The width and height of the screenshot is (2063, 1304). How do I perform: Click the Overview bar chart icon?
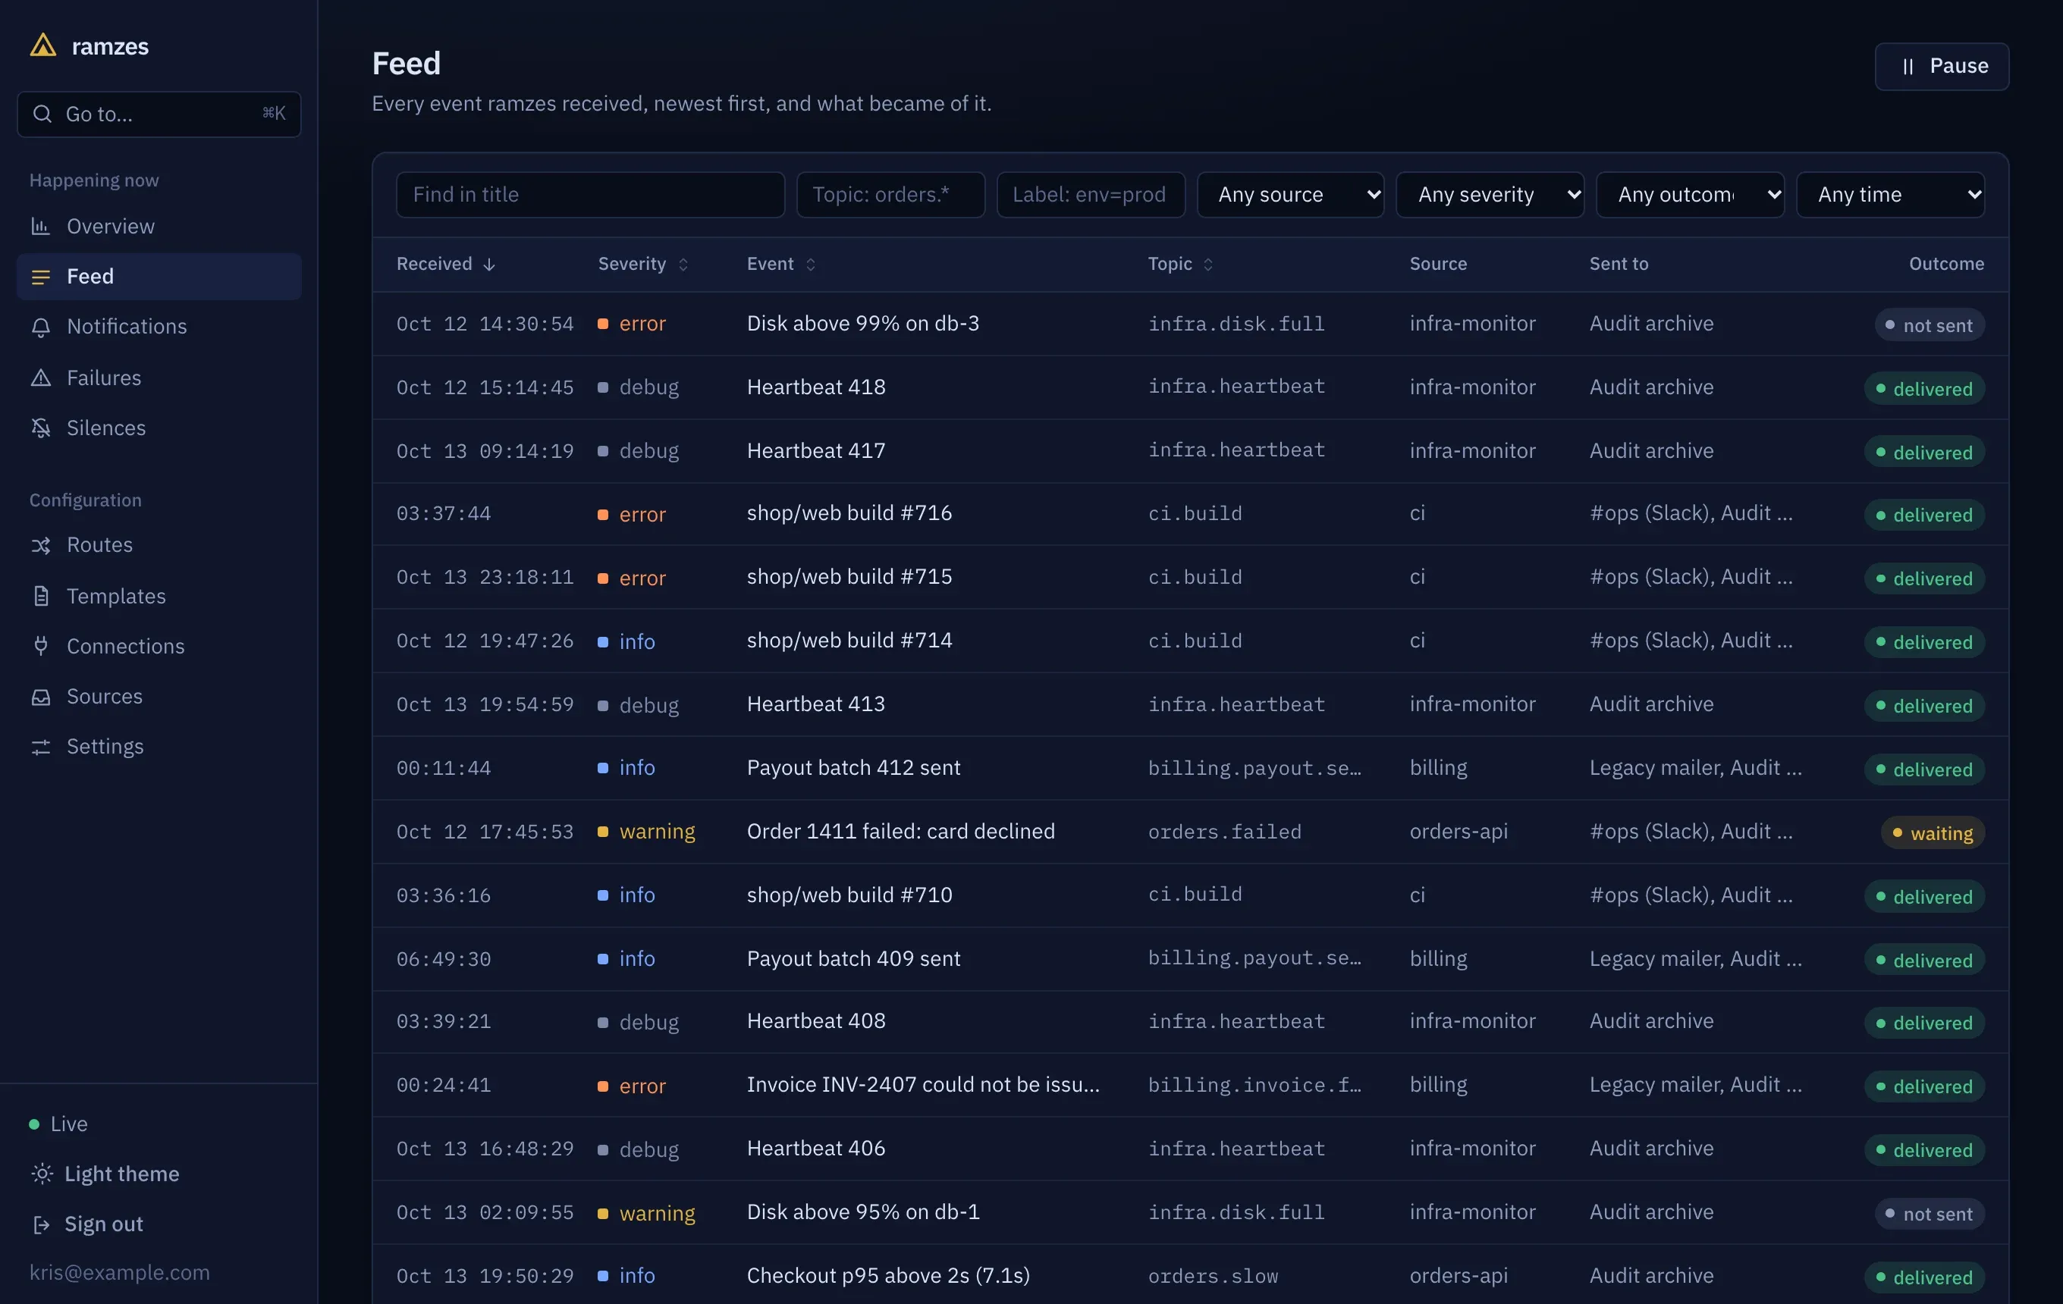coord(40,226)
